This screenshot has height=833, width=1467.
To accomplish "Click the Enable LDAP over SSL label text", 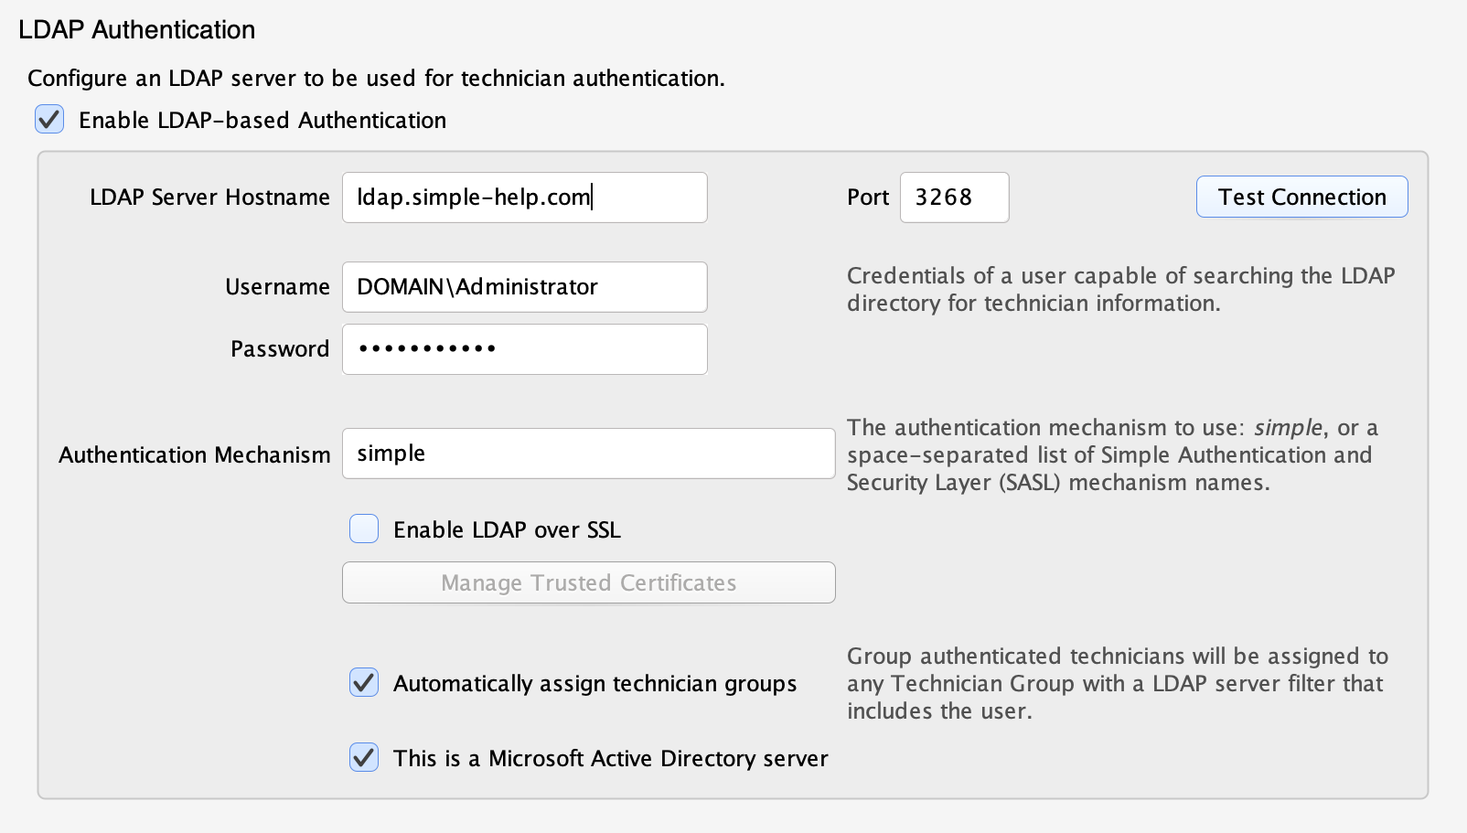I will tap(507, 529).
